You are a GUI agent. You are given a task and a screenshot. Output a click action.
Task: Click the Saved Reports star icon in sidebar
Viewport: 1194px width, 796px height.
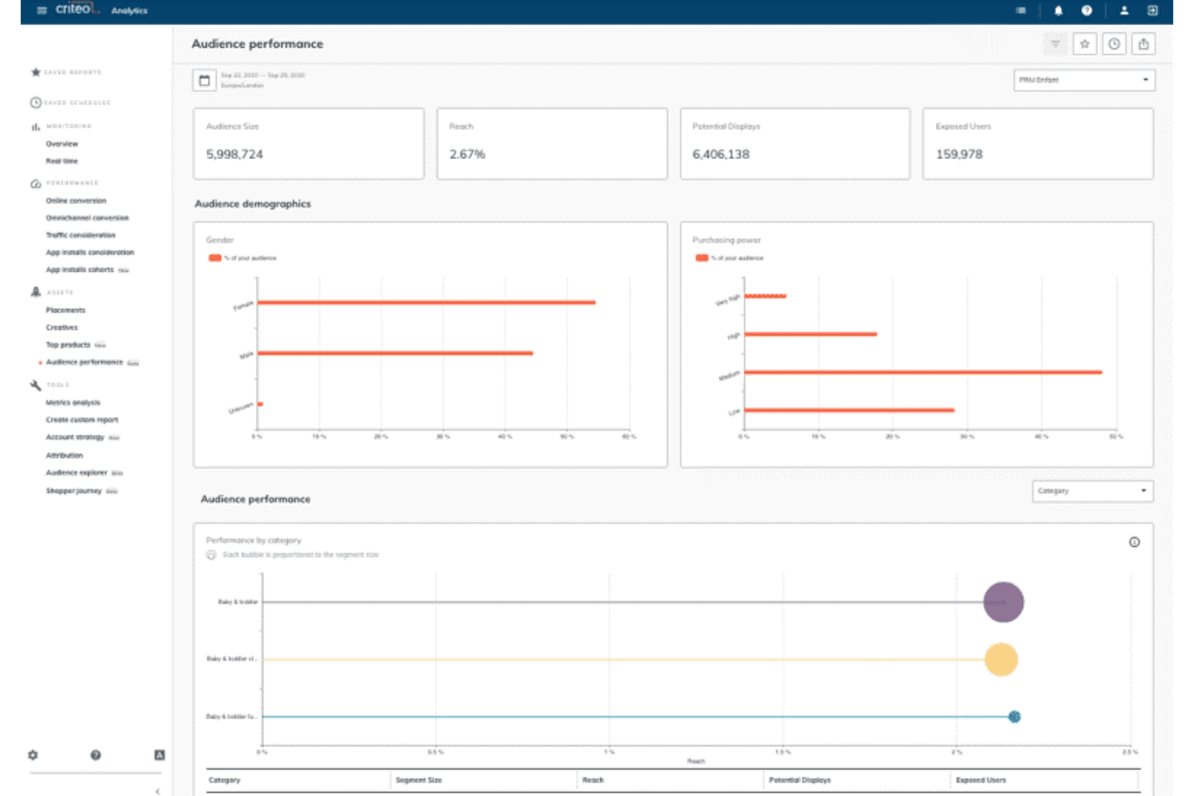(35, 73)
